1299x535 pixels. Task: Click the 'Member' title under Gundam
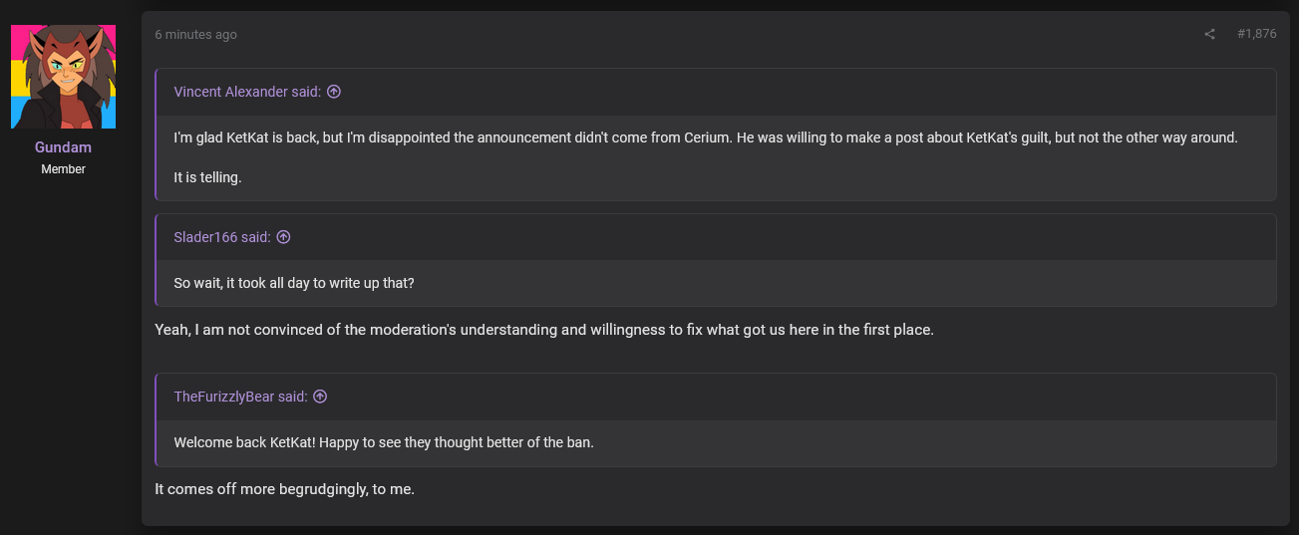pyautogui.click(x=63, y=169)
